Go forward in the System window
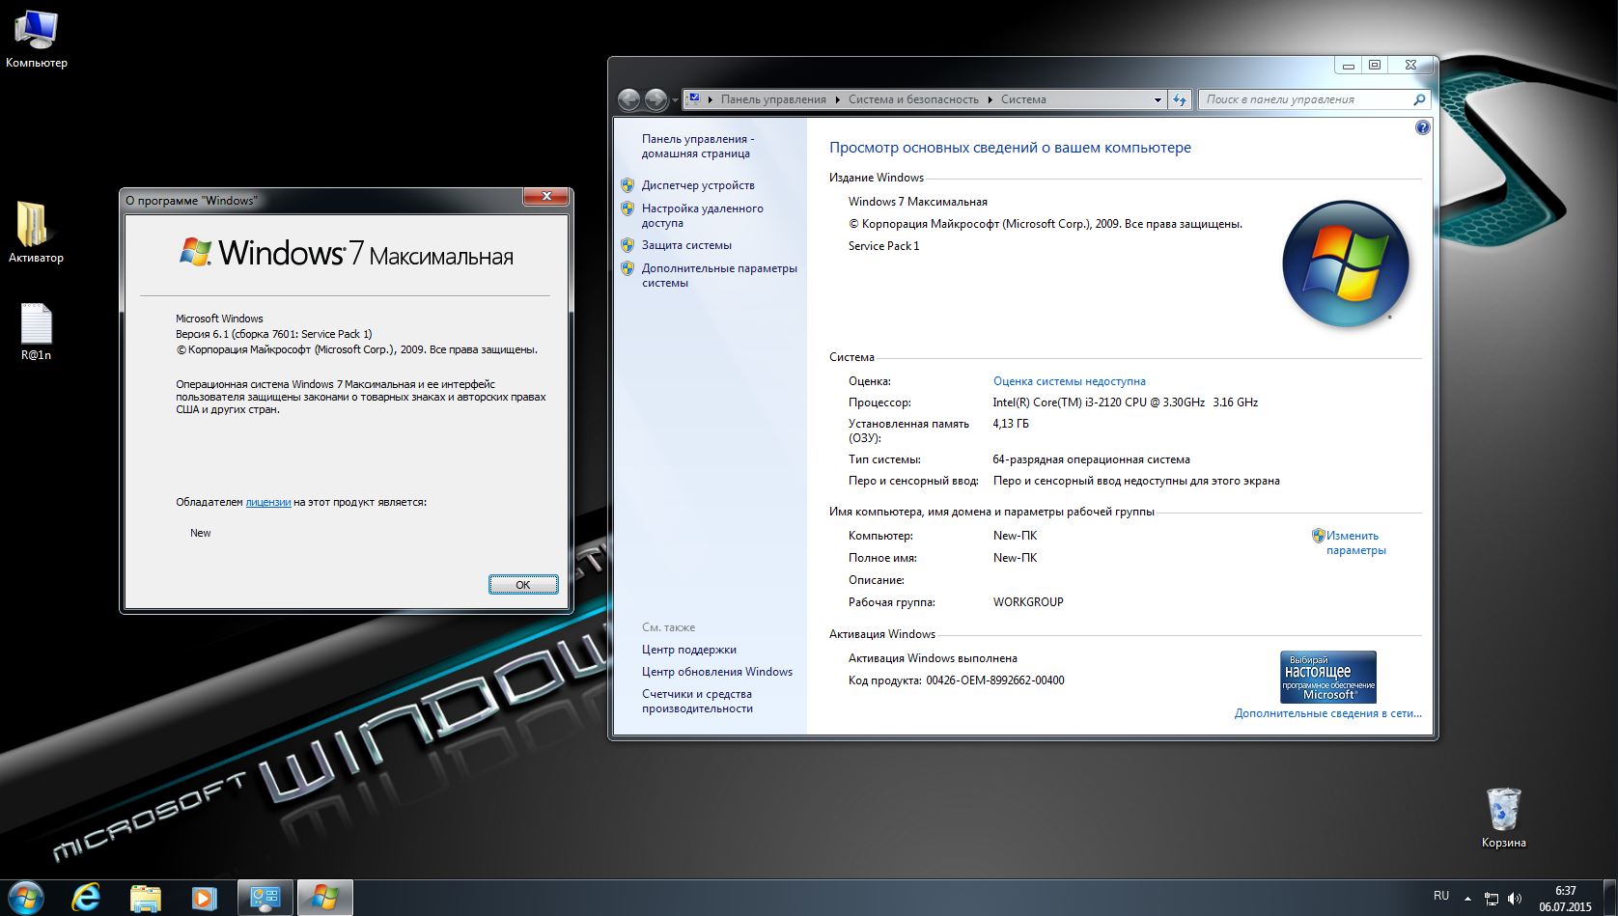 [x=656, y=99]
